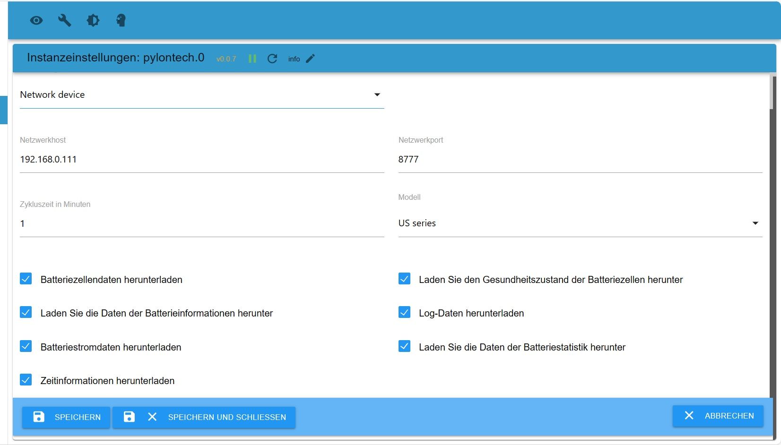This screenshot has width=781, height=445.
Task: Click the wrench icon in top toolbar
Action: 65,20
